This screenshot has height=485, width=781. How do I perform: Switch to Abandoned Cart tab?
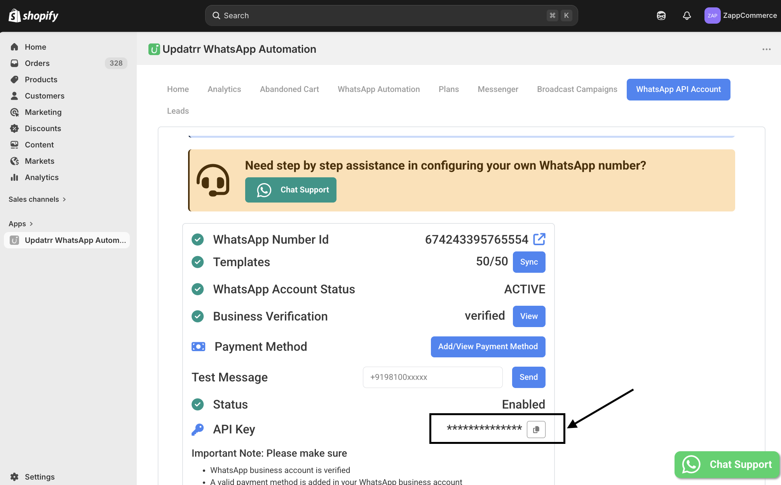(289, 89)
